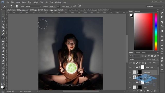The image size is (165, 93).
Task: Select the Hand tool
Action: pos(3,74)
